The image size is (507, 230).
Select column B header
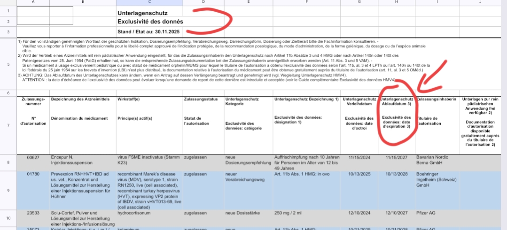pyautogui.click(x=83, y=3)
